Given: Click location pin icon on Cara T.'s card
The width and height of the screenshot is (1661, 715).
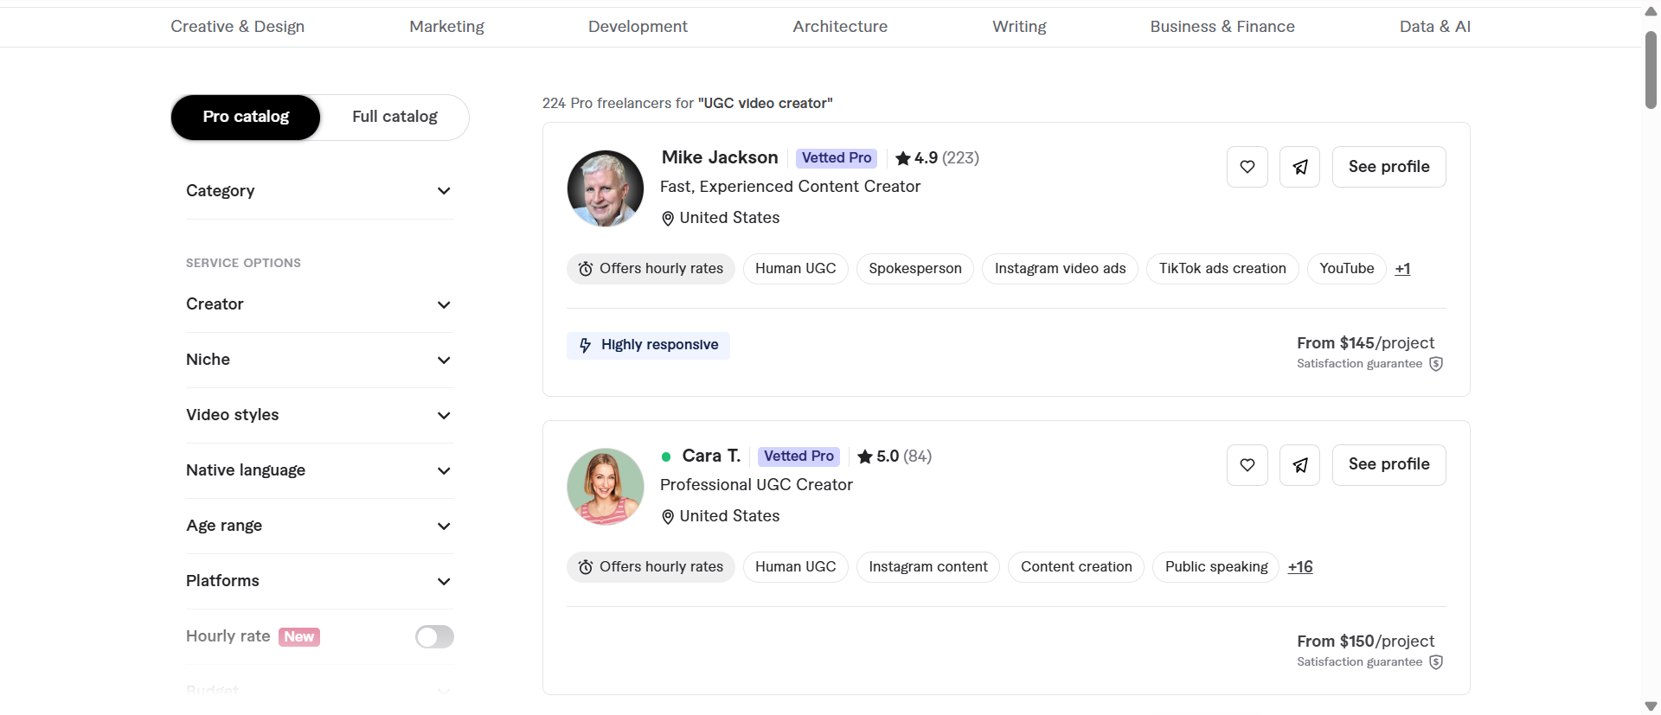Looking at the screenshot, I should (x=668, y=517).
